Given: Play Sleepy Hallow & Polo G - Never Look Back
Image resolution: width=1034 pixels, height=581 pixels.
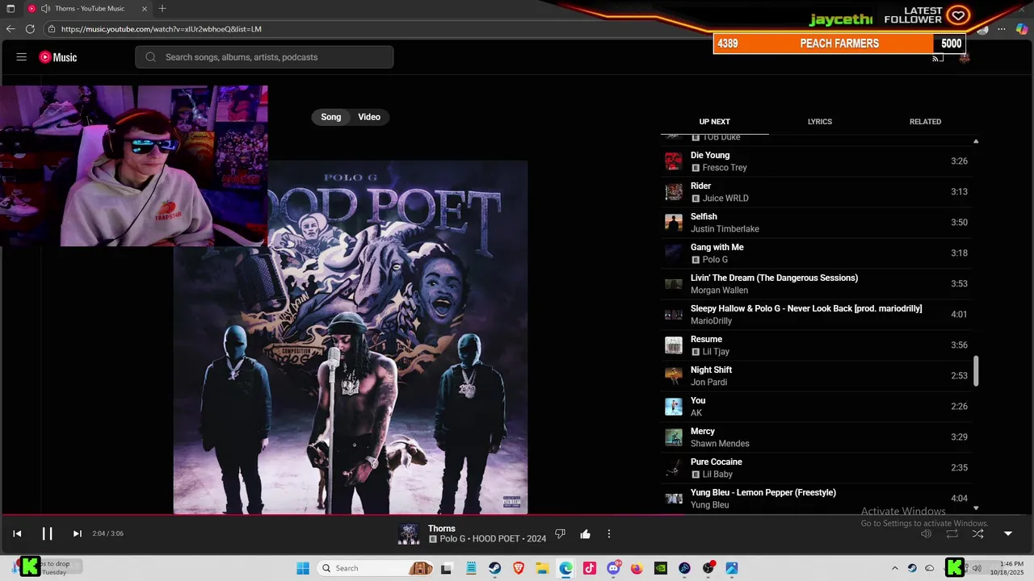Looking at the screenshot, I should pyautogui.click(x=817, y=315).
